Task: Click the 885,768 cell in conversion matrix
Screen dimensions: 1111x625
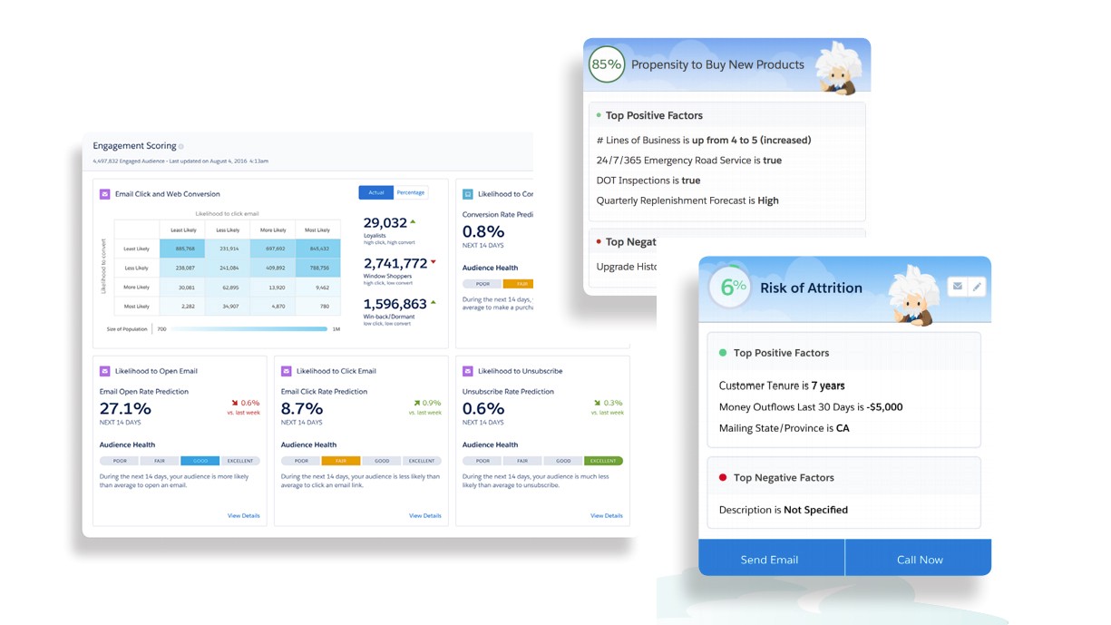Action: click(x=184, y=249)
